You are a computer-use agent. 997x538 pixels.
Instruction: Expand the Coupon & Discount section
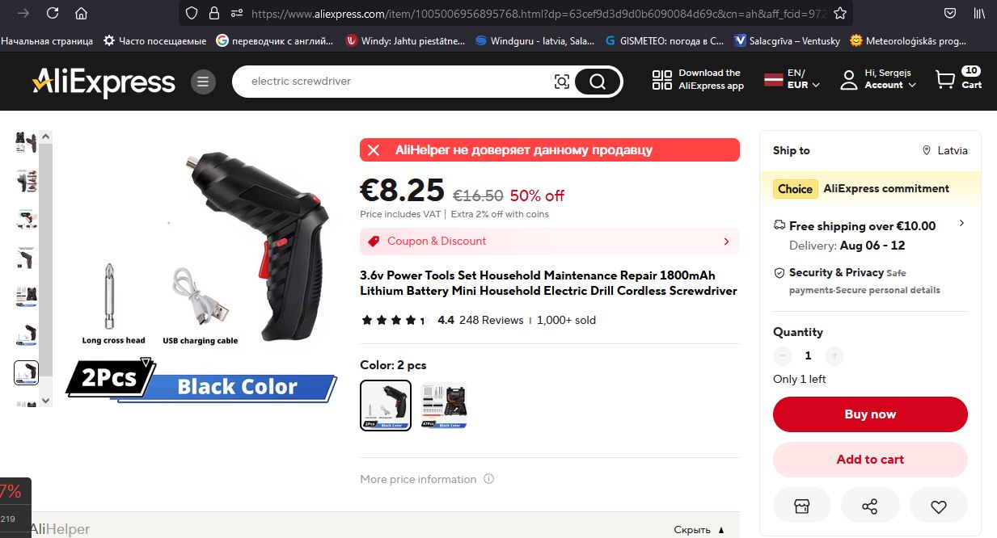pos(550,242)
